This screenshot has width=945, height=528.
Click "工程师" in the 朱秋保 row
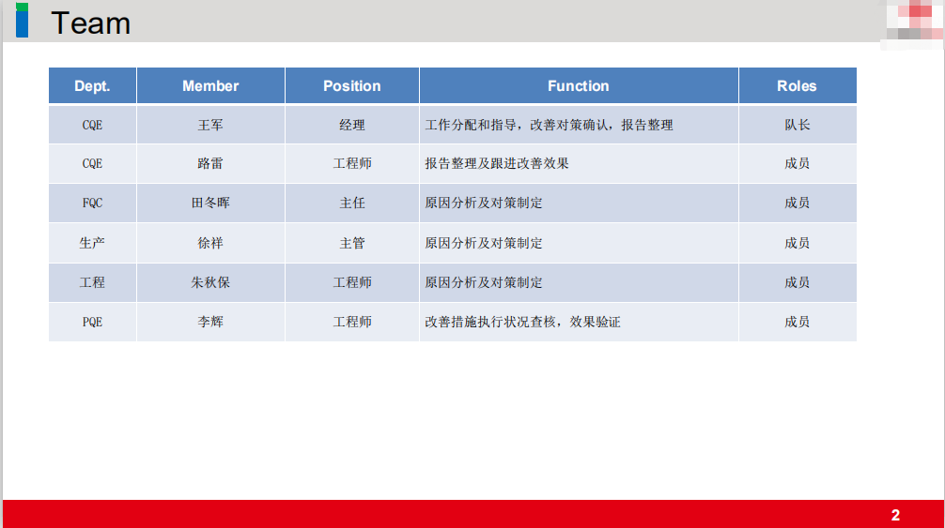pos(352,282)
